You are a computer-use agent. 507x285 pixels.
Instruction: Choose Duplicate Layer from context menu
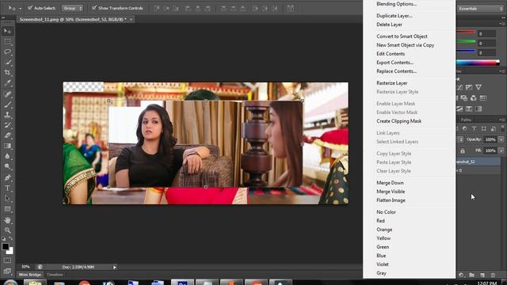pyautogui.click(x=395, y=16)
